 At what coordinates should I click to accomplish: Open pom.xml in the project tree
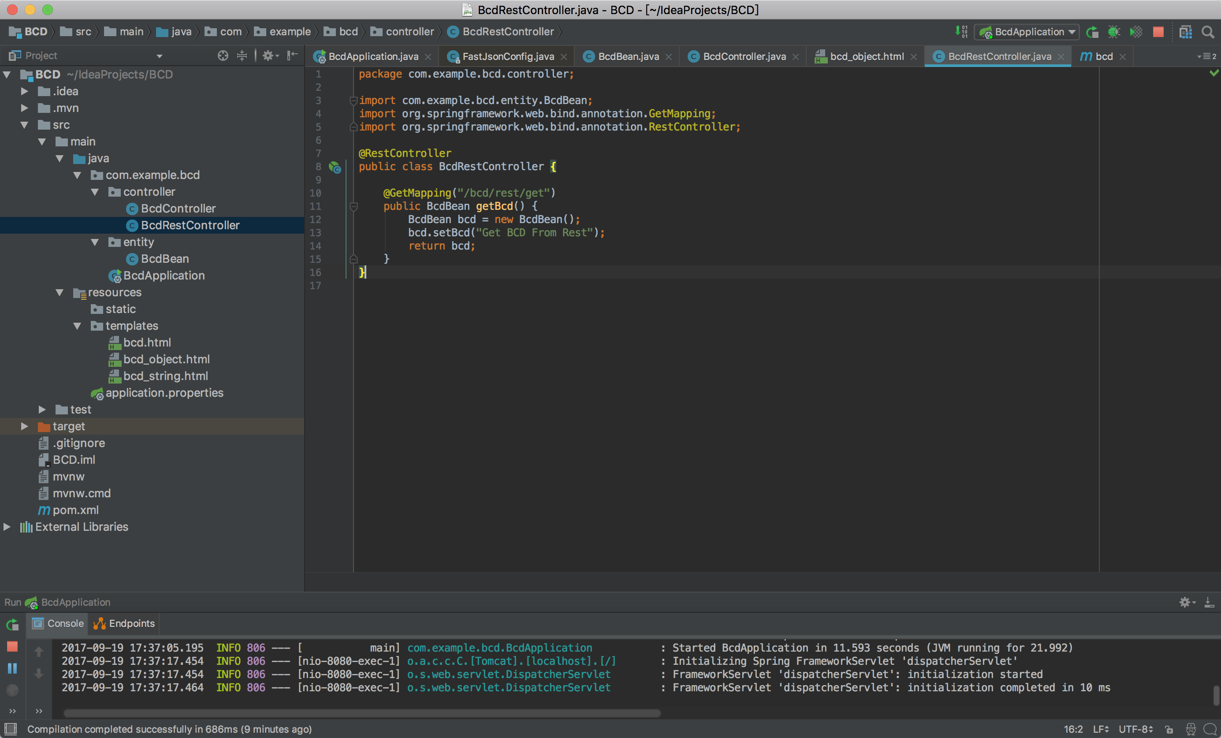pos(75,510)
